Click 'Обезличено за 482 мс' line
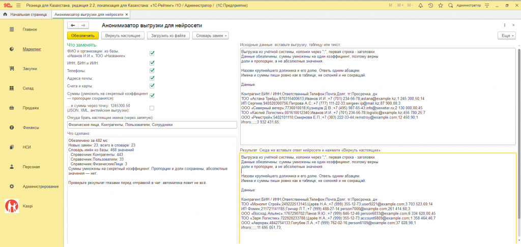 [88, 141]
